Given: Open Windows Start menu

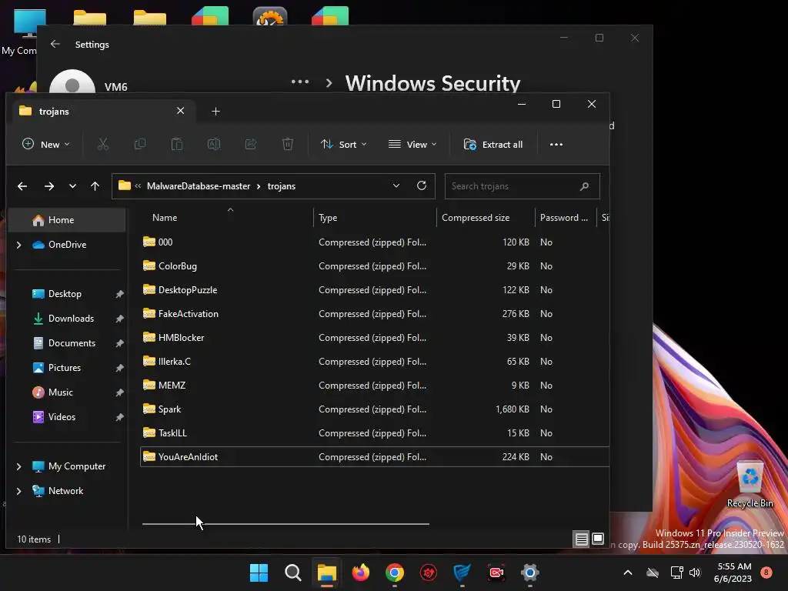Looking at the screenshot, I should (259, 573).
